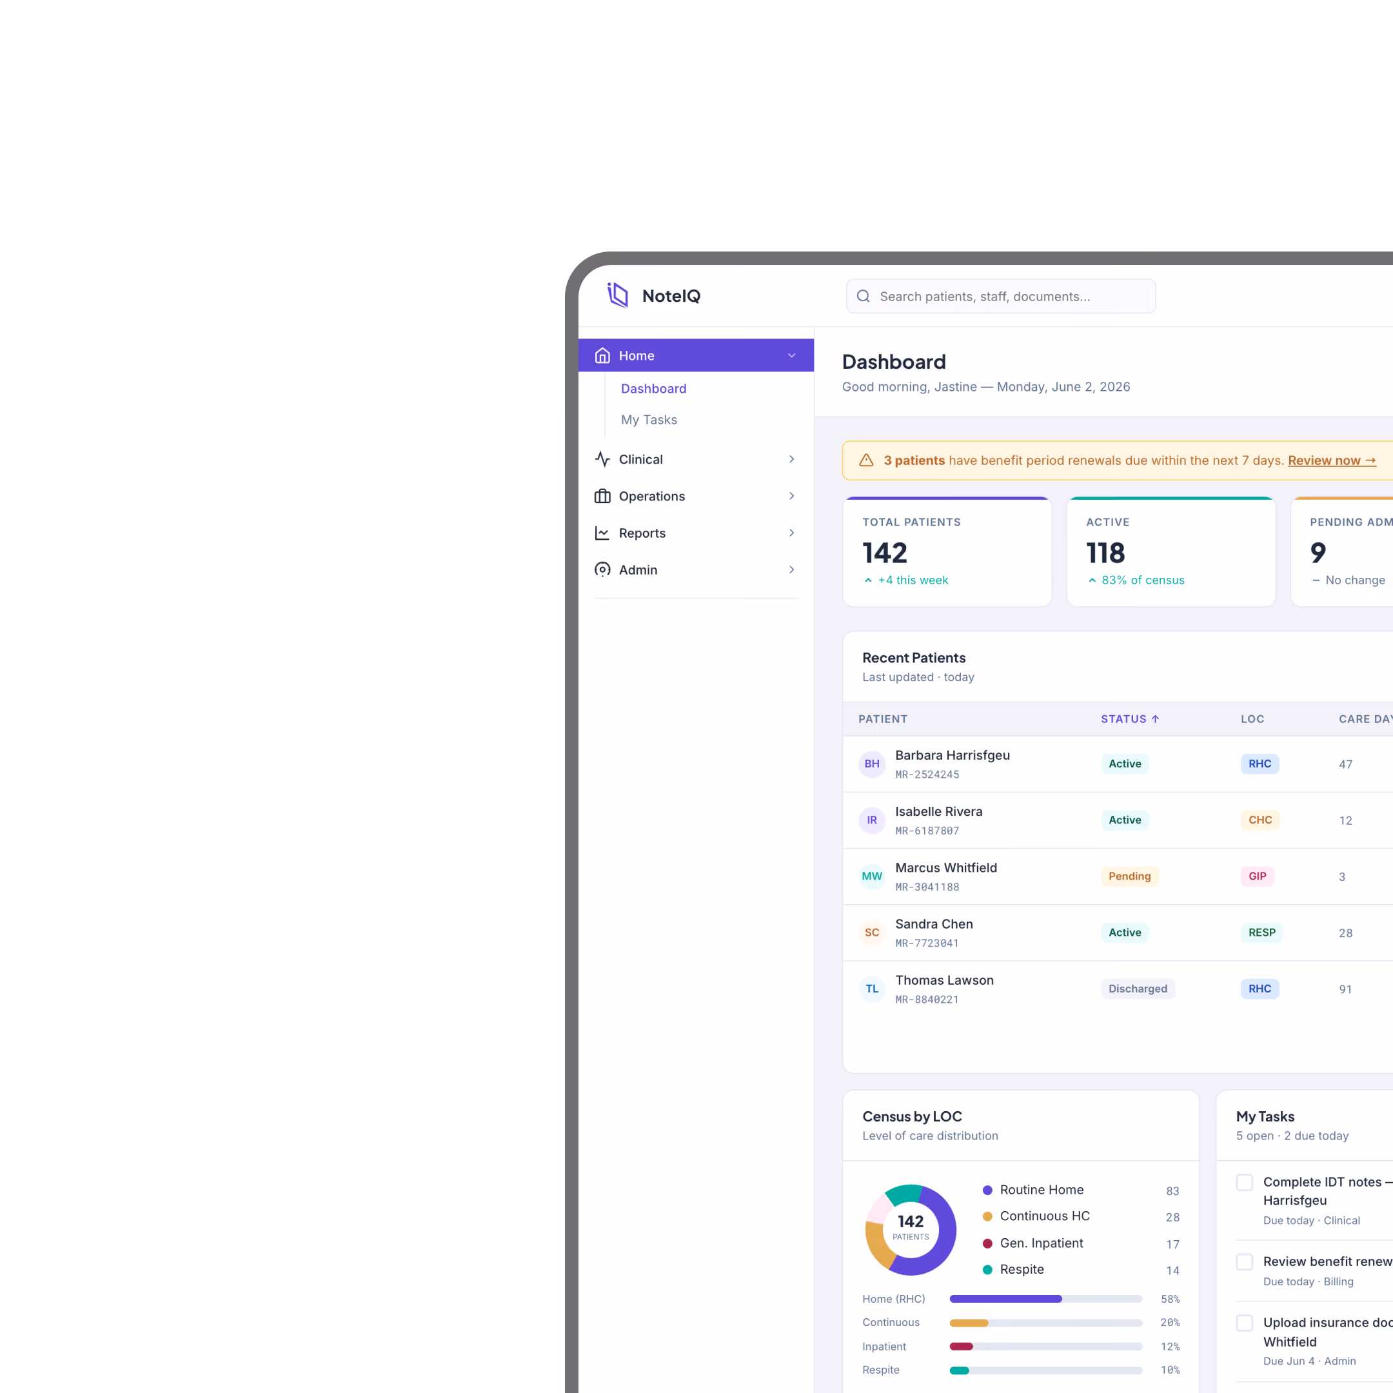Click the RESP badge for Sandra Chen

[x=1262, y=933]
